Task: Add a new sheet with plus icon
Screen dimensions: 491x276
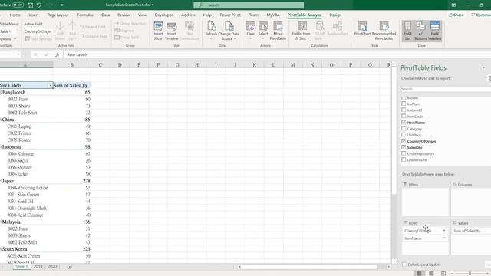Action: 70,267
